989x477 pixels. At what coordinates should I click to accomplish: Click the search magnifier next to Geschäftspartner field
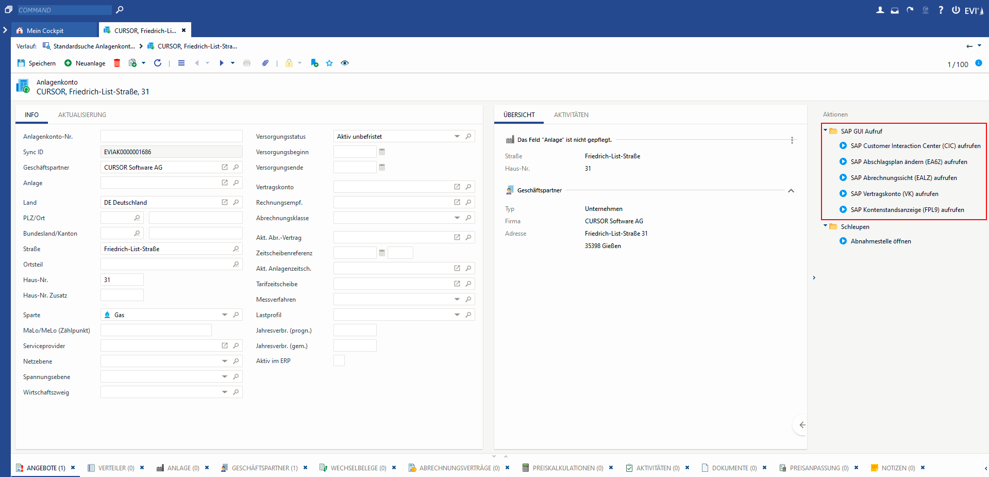click(x=236, y=167)
